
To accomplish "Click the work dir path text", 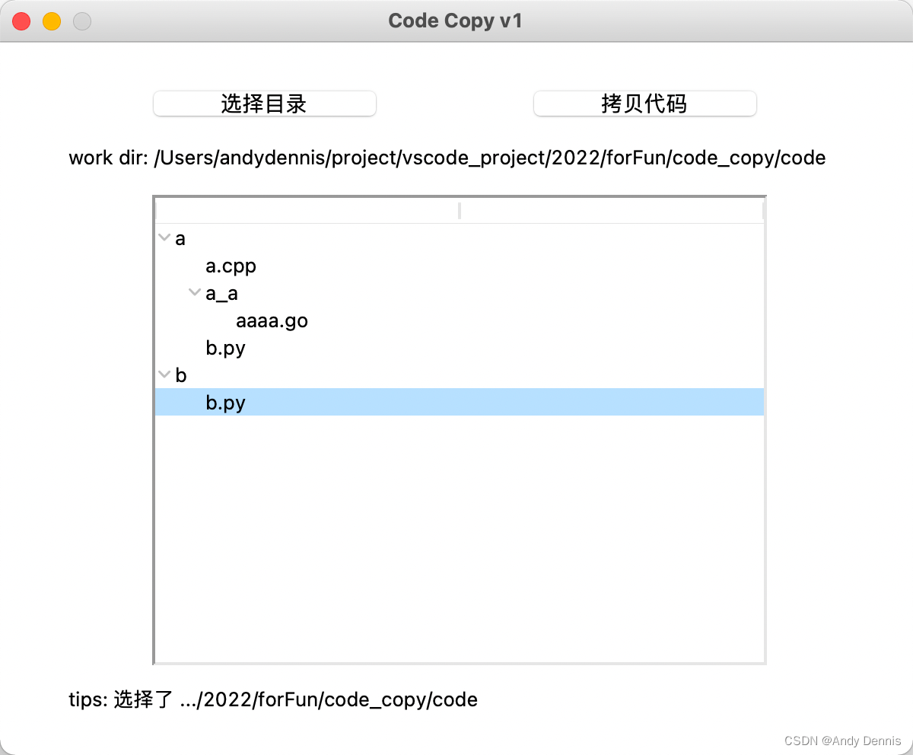I will click(x=447, y=158).
